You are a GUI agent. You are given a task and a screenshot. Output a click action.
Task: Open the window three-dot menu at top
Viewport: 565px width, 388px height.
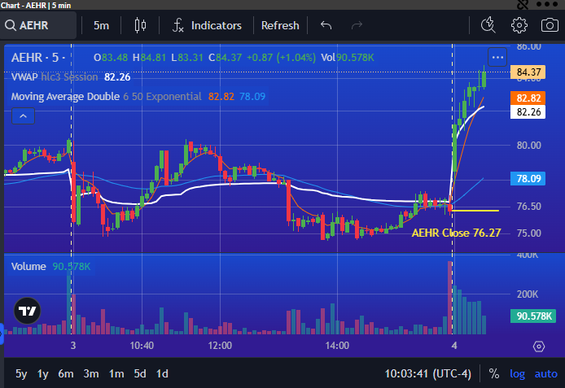coord(547,4)
